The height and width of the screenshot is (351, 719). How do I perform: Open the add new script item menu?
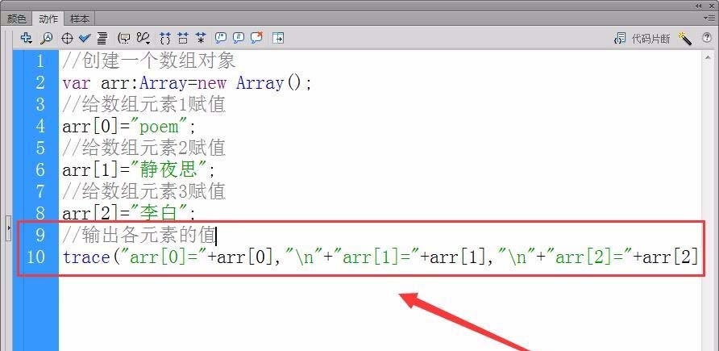tap(26, 38)
